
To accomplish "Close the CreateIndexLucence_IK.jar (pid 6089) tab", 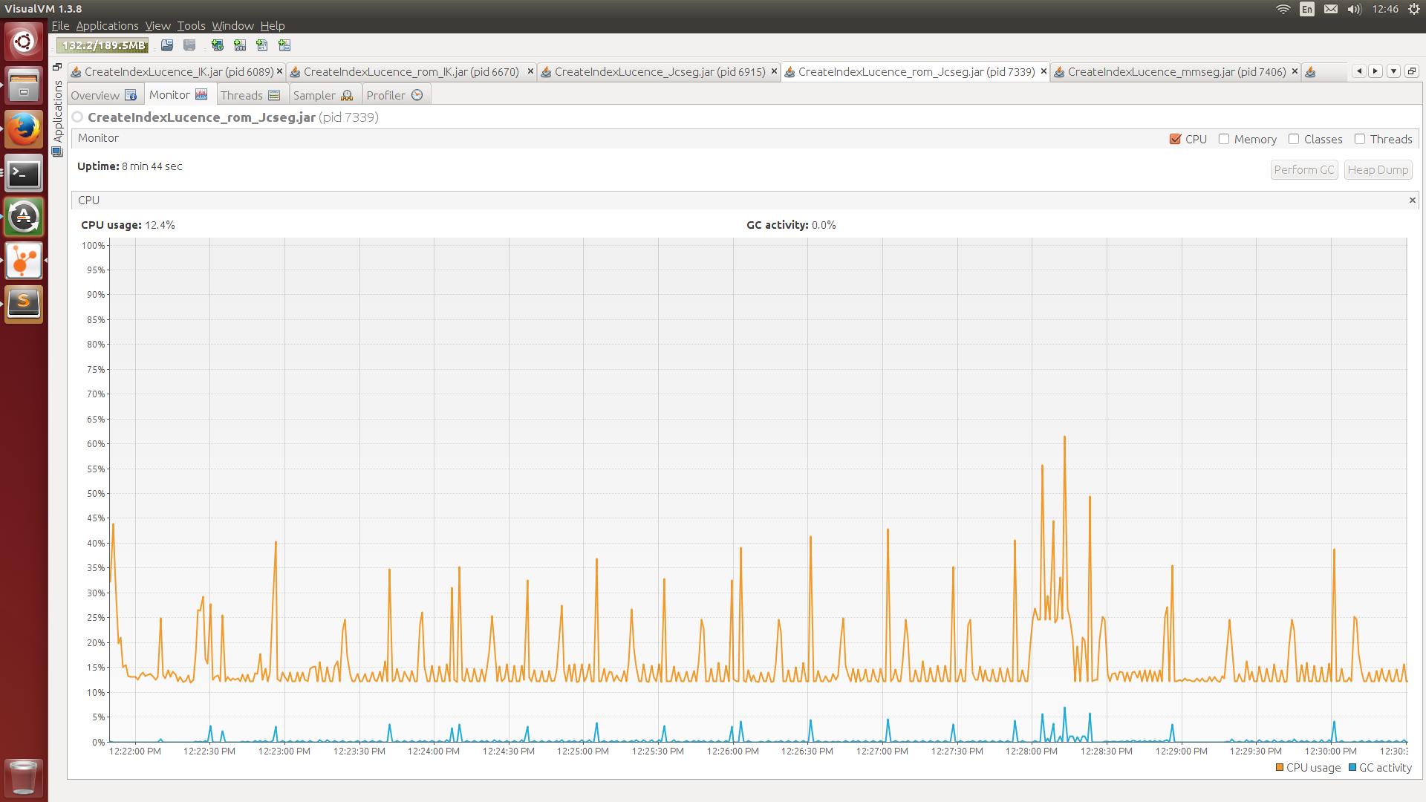I will (279, 71).
